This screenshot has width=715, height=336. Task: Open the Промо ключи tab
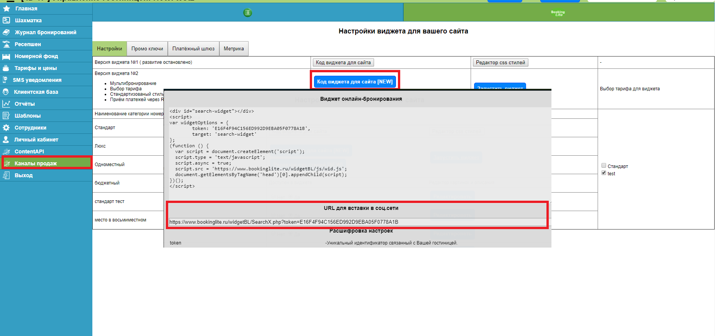tap(147, 49)
